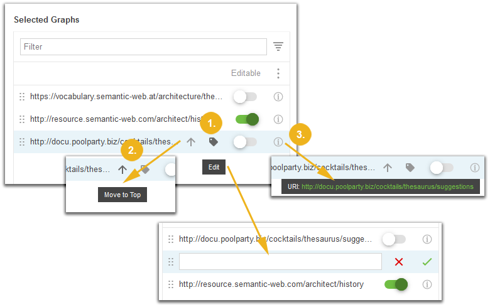
Task: Click into the Filter text field
Action: point(143,46)
